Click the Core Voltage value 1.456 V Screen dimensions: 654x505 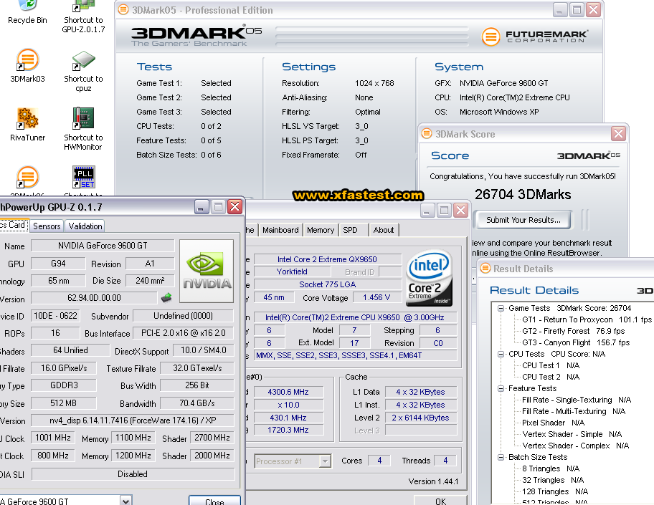pos(376,297)
